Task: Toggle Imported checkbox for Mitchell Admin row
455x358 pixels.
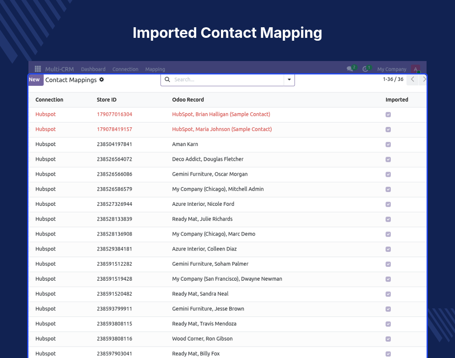Action: pos(388,190)
